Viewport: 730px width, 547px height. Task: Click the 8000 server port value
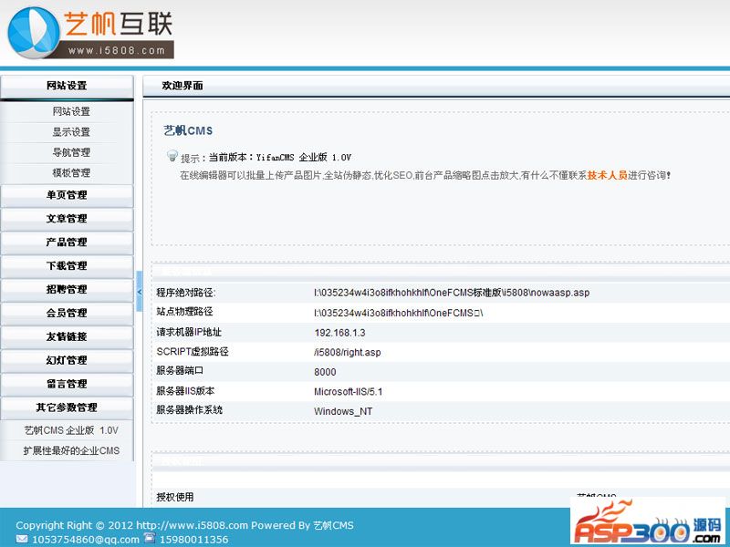(x=325, y=372)
